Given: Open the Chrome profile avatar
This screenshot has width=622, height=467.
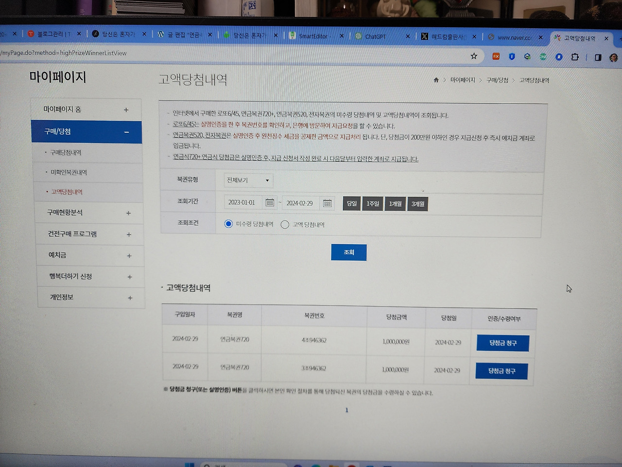Looking at the screenshot, I should [x=614, y=57].
